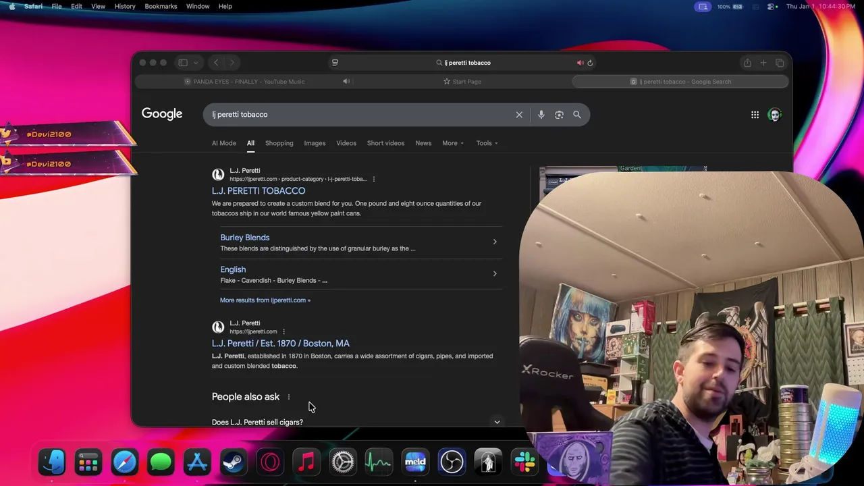Open Slack from Dock

[x=524, y=462]
